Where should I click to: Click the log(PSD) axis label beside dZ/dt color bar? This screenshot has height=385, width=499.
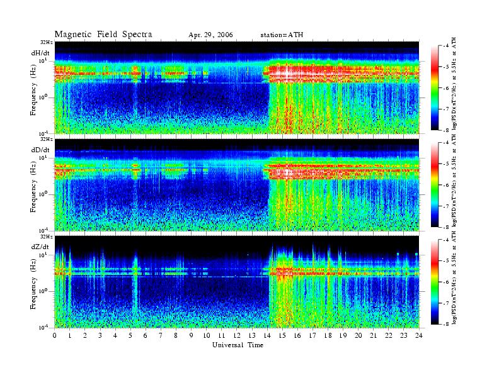coord(454,277)
